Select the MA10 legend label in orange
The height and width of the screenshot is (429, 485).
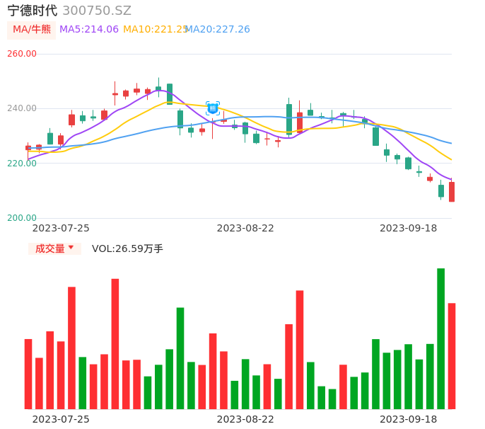(x=156, y=30)
